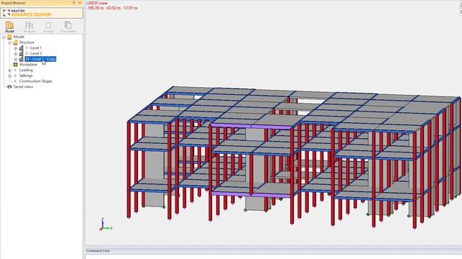
Task: Select the Structure label in tree
Action: (27, 42)
